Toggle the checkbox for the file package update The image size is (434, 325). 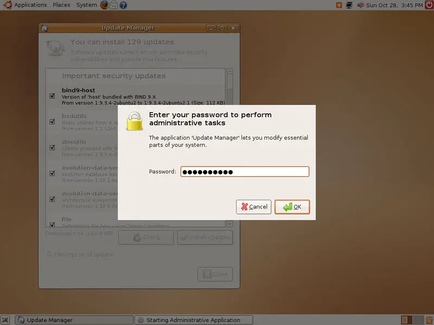(52, 224)
